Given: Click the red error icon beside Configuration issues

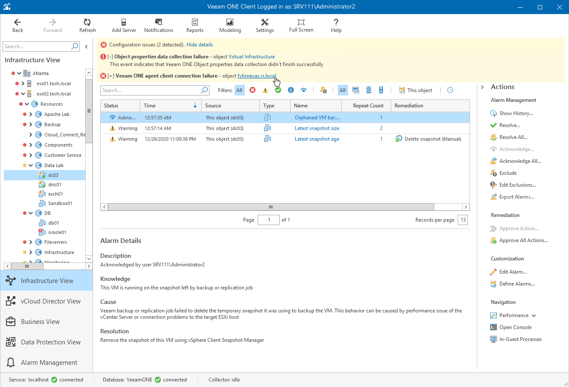Looking at the screenshot, I should point(103,45).
